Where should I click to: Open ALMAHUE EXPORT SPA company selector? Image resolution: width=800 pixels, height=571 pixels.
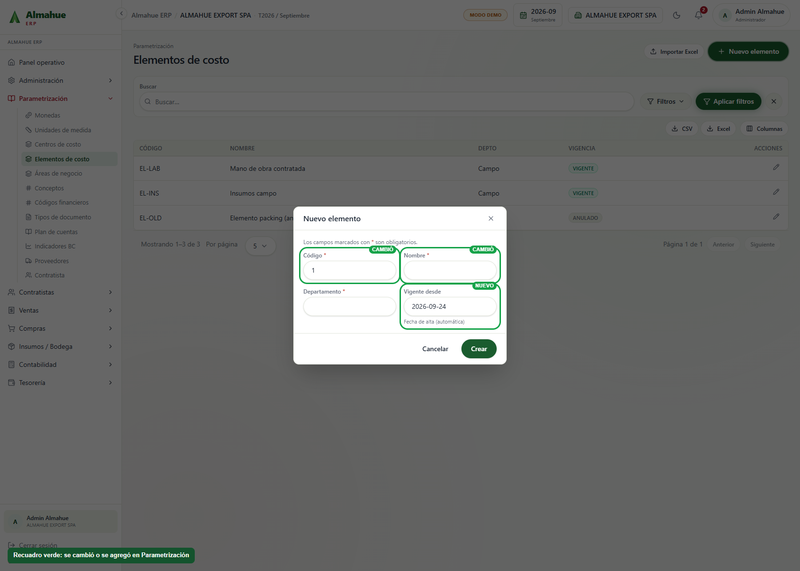[x=615, y=15]
